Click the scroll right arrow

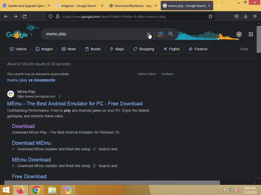[255, 183]
